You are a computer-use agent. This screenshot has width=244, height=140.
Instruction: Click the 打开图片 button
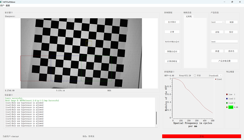(x=172, y=22)
